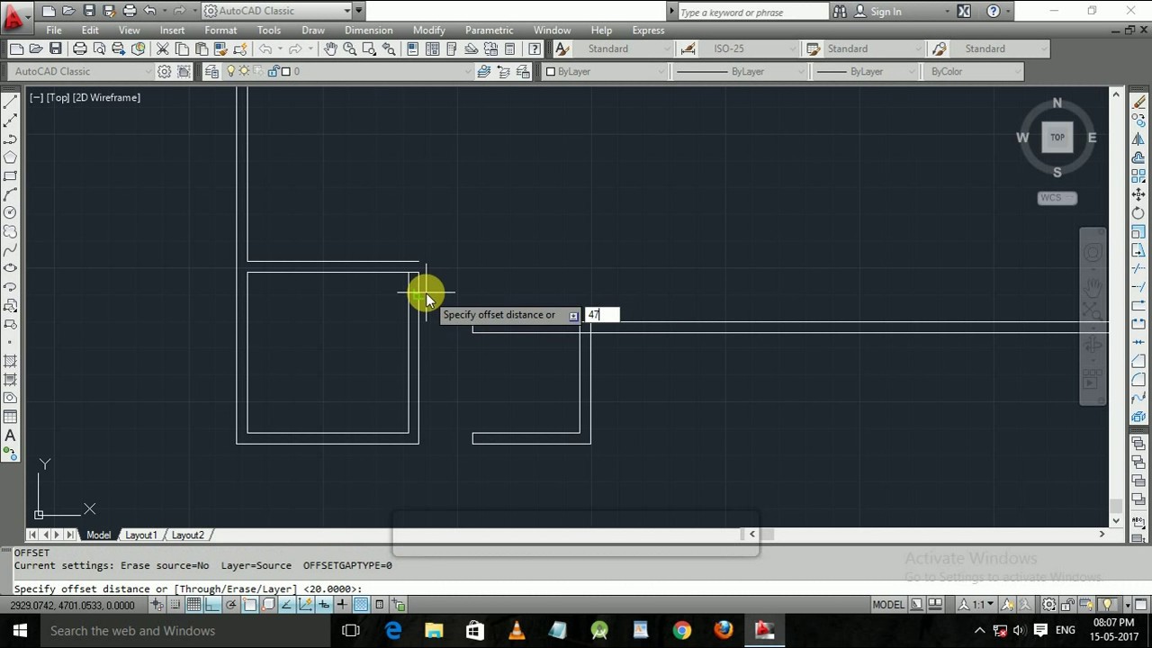This screenshot has width=1152, height=648.
Task: Open the Table tool in Draw toolbar
Action: click(x=10, y=417)
